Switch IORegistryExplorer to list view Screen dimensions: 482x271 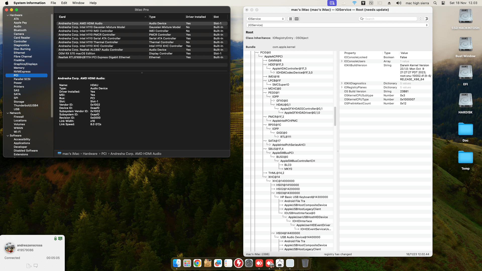290,19
